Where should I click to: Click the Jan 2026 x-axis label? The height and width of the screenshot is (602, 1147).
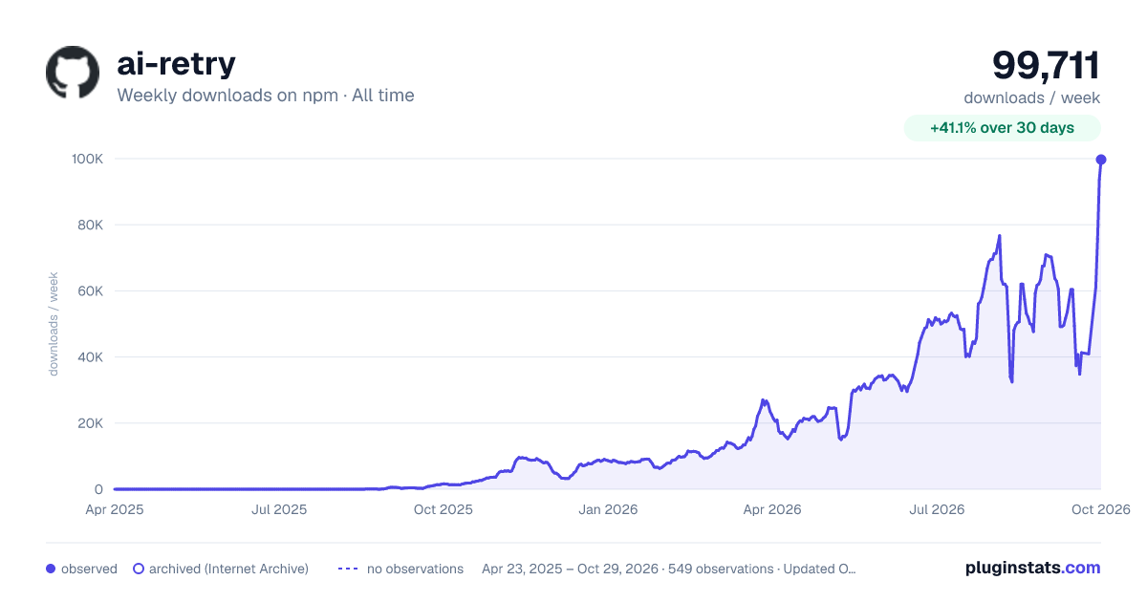(x=609, y=509)
